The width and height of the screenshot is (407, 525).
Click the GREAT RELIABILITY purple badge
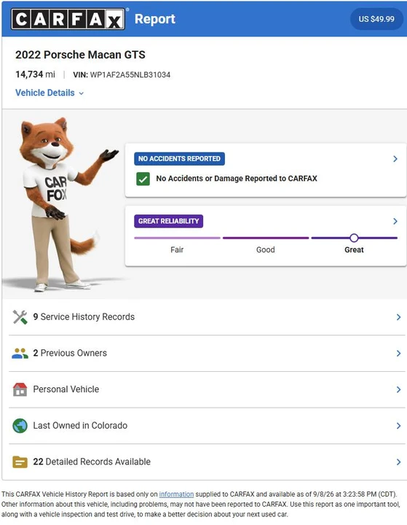169,222
